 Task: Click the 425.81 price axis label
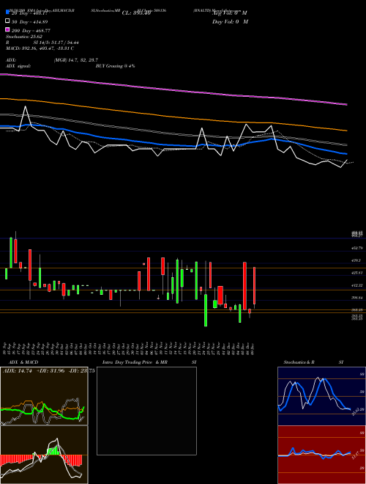pyautogui.click(x=357, y=273)
